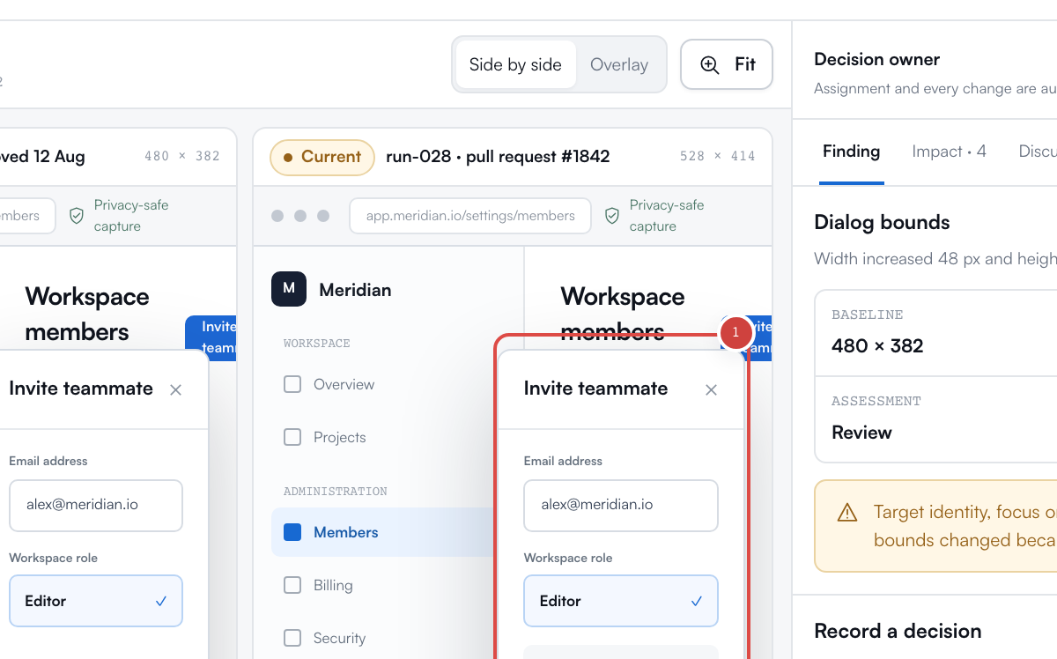This screenshot has width=1057, height=659.
Task: Switch to Side by side view
Action: 515,64
